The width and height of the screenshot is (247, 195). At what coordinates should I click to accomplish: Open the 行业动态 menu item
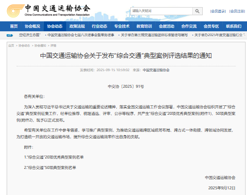99,26
